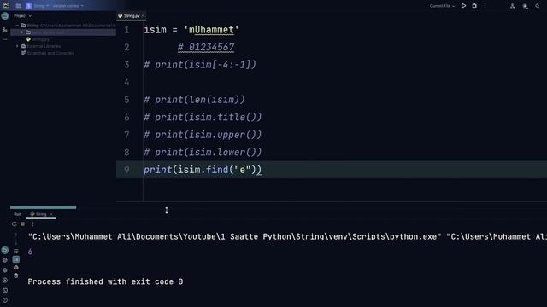The width and height of the screenshot is (547, 307).
Task: Select the Run label tab in bottom panel
Action: [17, 214]
